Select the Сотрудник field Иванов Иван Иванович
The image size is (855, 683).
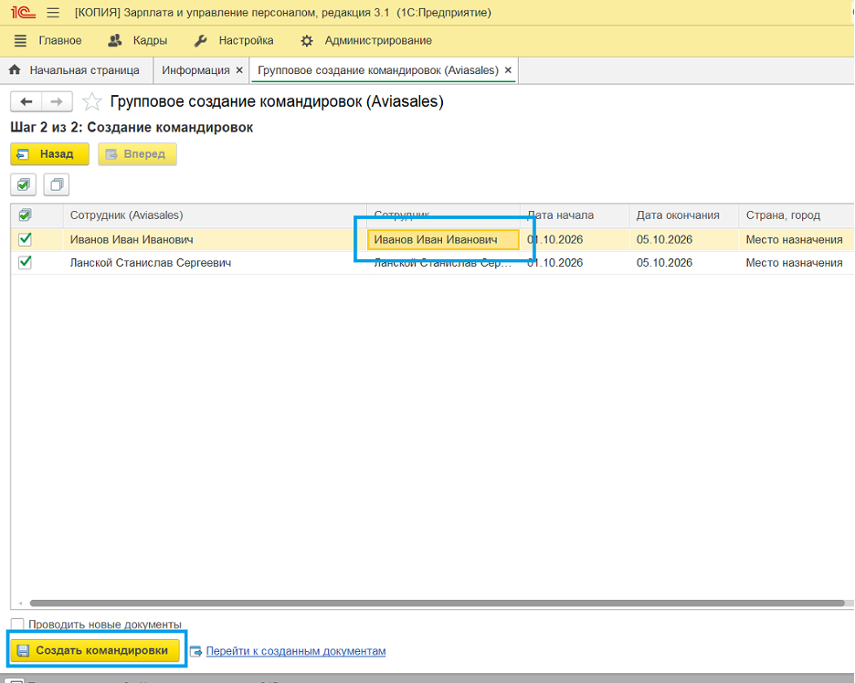click(443, 239)
